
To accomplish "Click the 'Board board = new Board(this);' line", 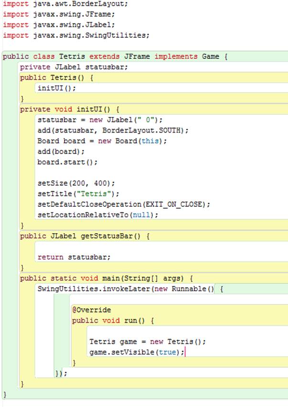I will pyautogui.click(x=102, y=141).
